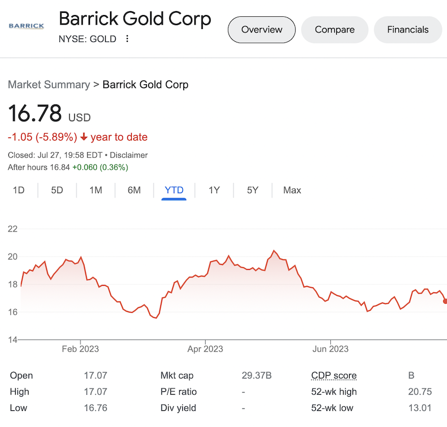Click the Feb 2023 axis label
Image resolution: width=447 pixels, height=427 pixels.
coord(80,349)
